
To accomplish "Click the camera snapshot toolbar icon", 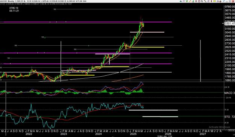I will coord(218,1).
